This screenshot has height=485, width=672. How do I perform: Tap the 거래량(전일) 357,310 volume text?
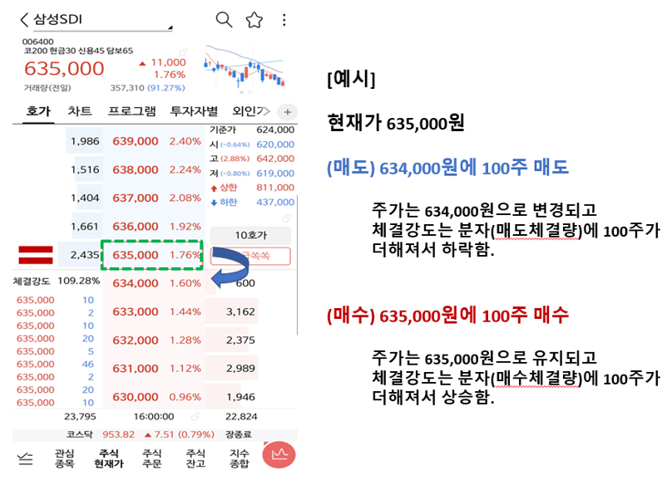coord(104,88)
